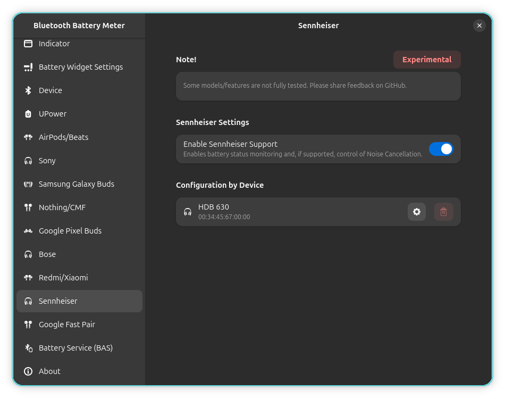Click the MAC address 00:34:45:67:00:00
Screen dimensions: 505x399
[224, 217]
